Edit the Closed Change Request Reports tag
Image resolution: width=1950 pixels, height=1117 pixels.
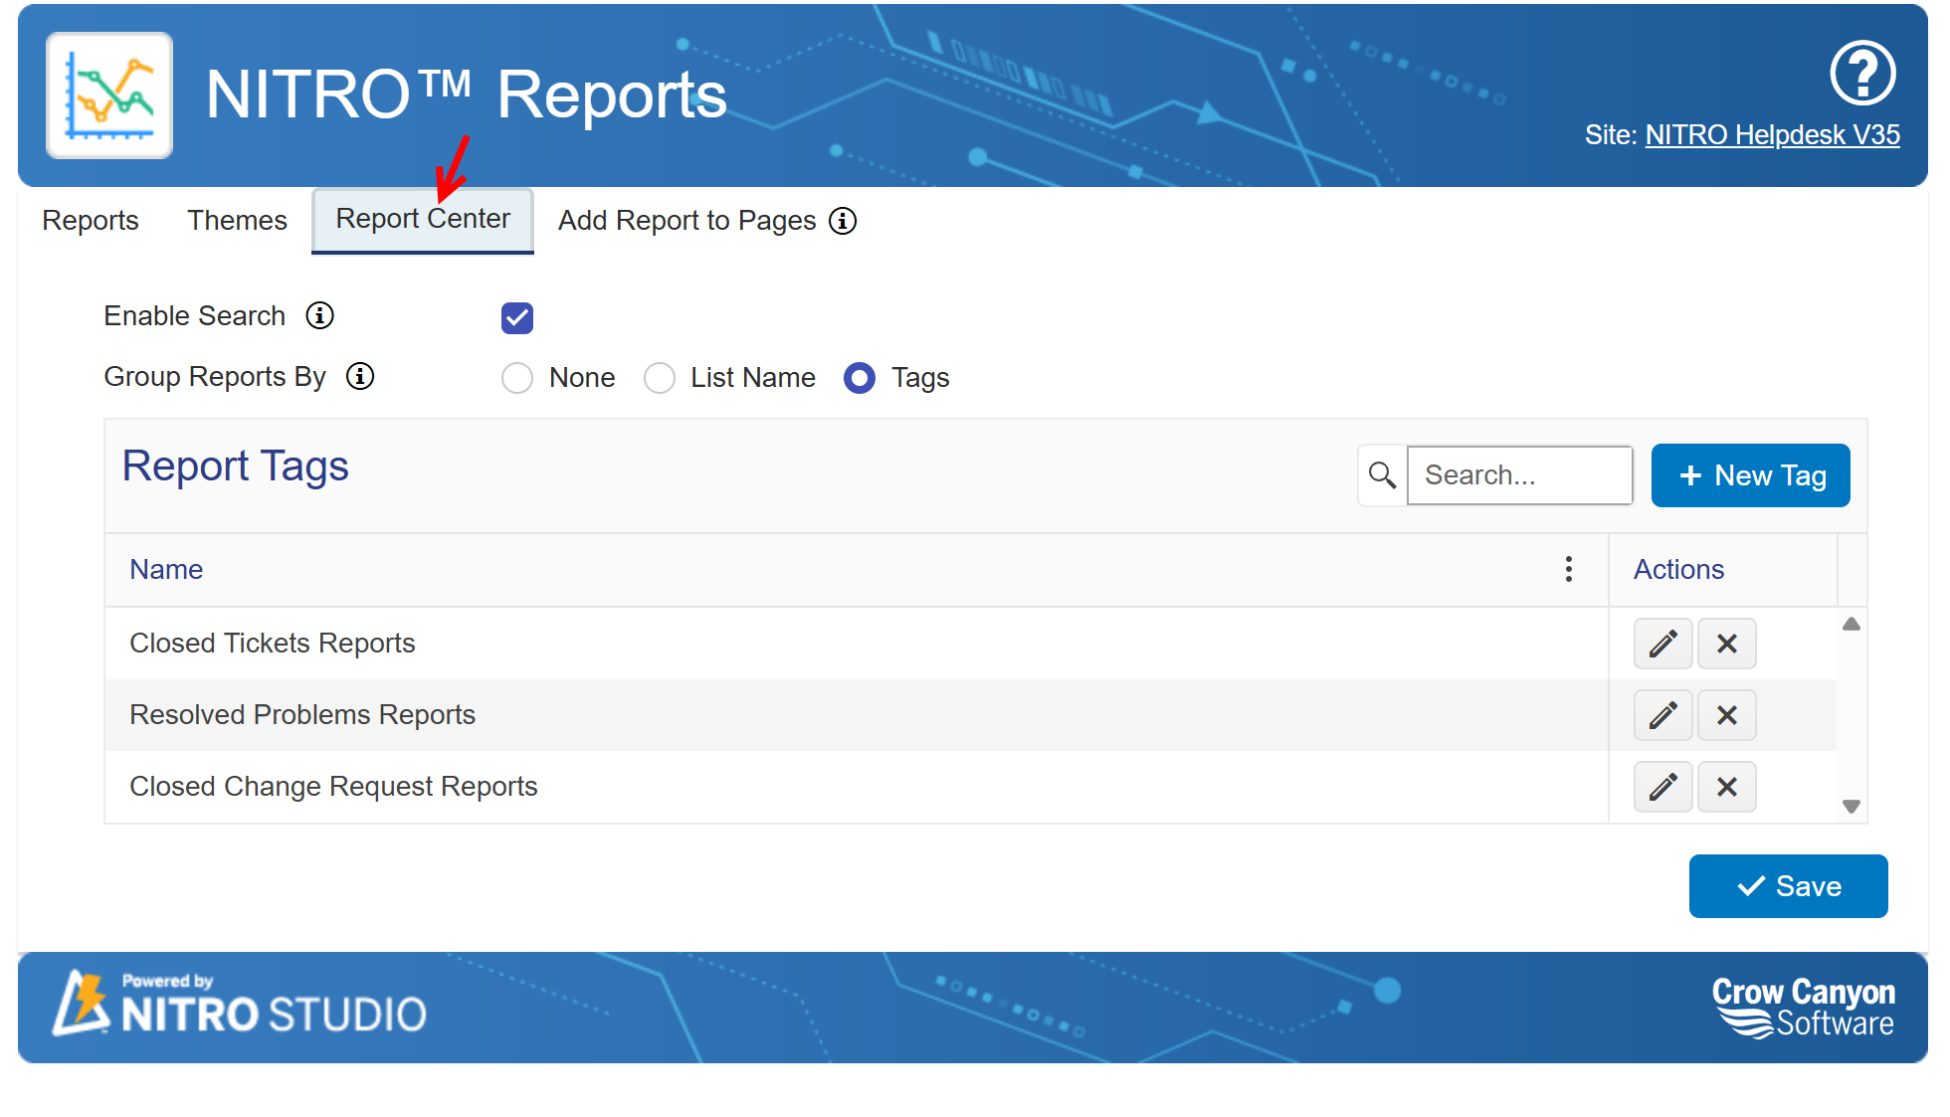tap(1661, 787)
